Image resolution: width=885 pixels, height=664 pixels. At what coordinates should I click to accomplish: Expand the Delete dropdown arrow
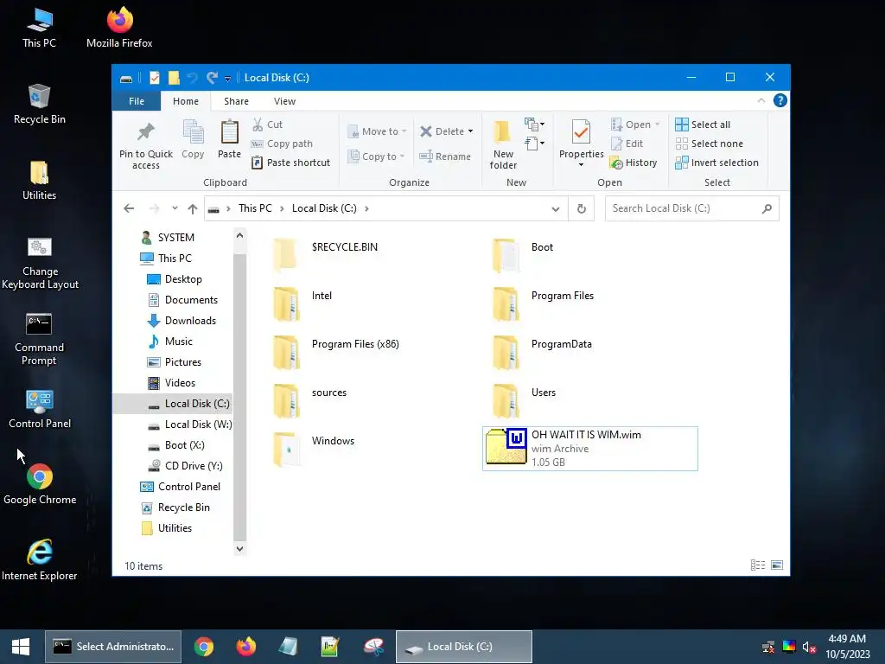[470, 131]
